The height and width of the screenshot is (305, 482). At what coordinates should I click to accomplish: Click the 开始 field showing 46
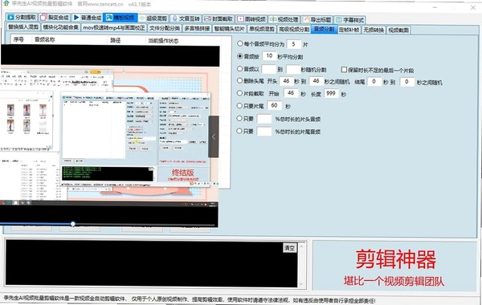click(291, 93)
